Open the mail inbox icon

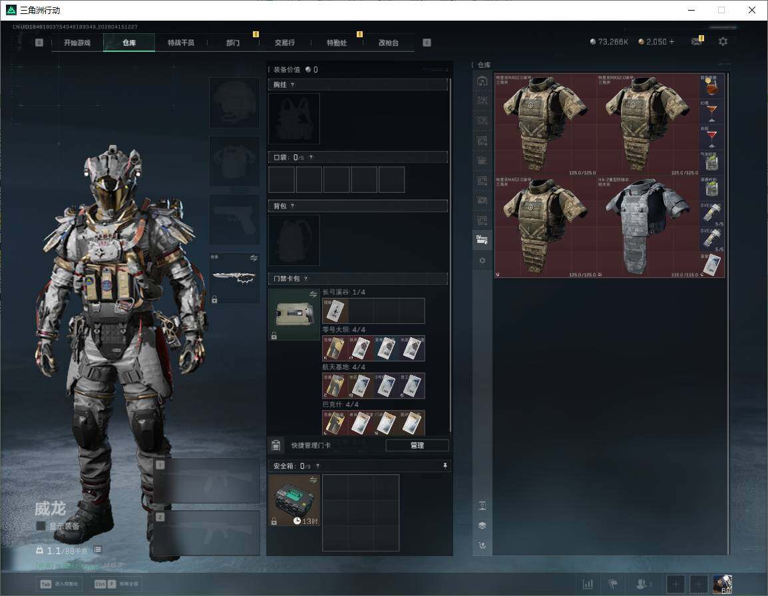click(697, 42)
